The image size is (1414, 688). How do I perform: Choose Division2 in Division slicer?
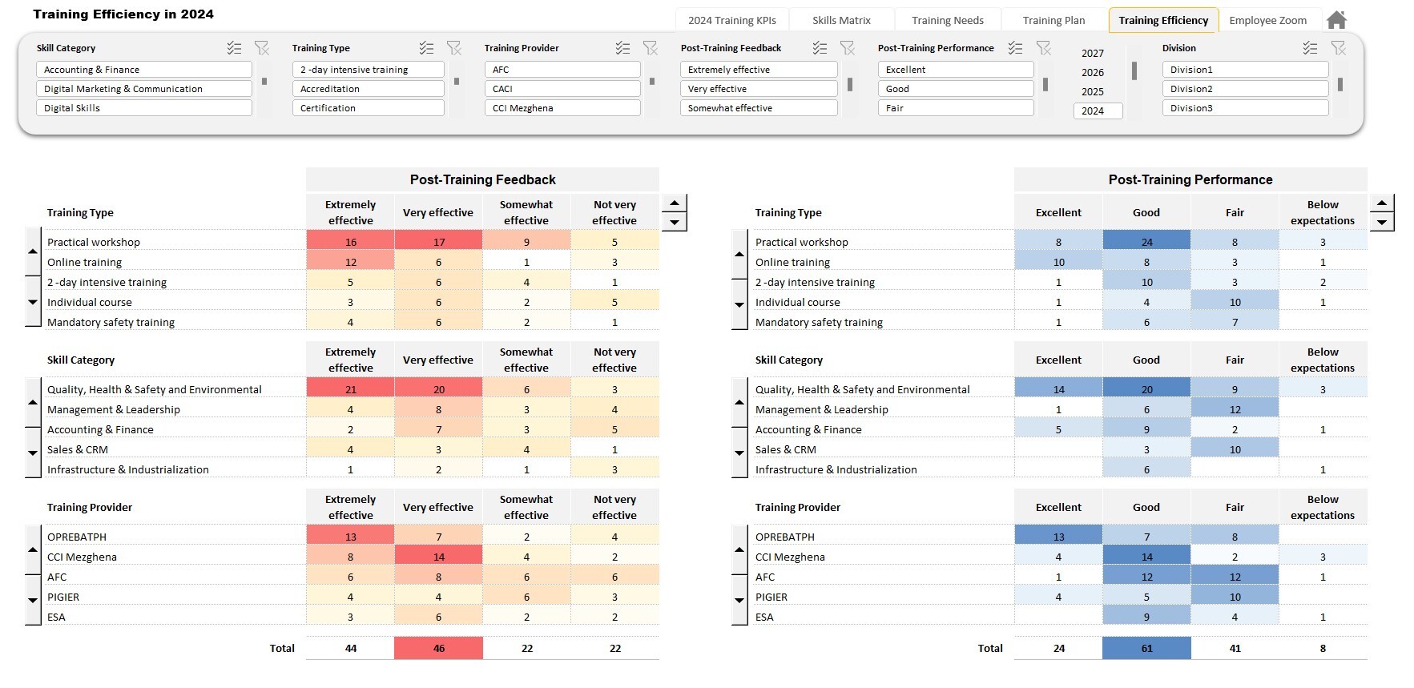tap(1246, 89)
